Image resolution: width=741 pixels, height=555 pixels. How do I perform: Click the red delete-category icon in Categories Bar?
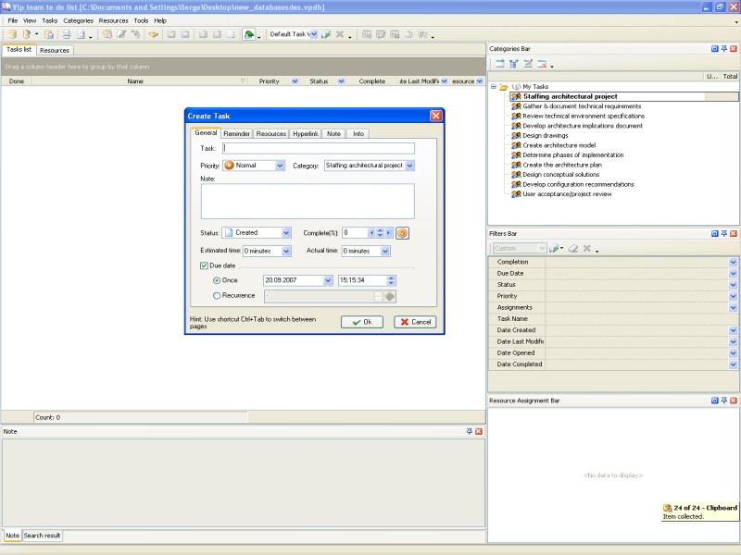(542, 64)
